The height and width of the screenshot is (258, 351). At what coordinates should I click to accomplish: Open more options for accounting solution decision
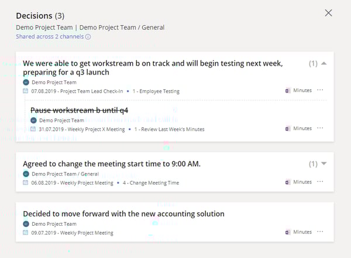pos(320,232)
